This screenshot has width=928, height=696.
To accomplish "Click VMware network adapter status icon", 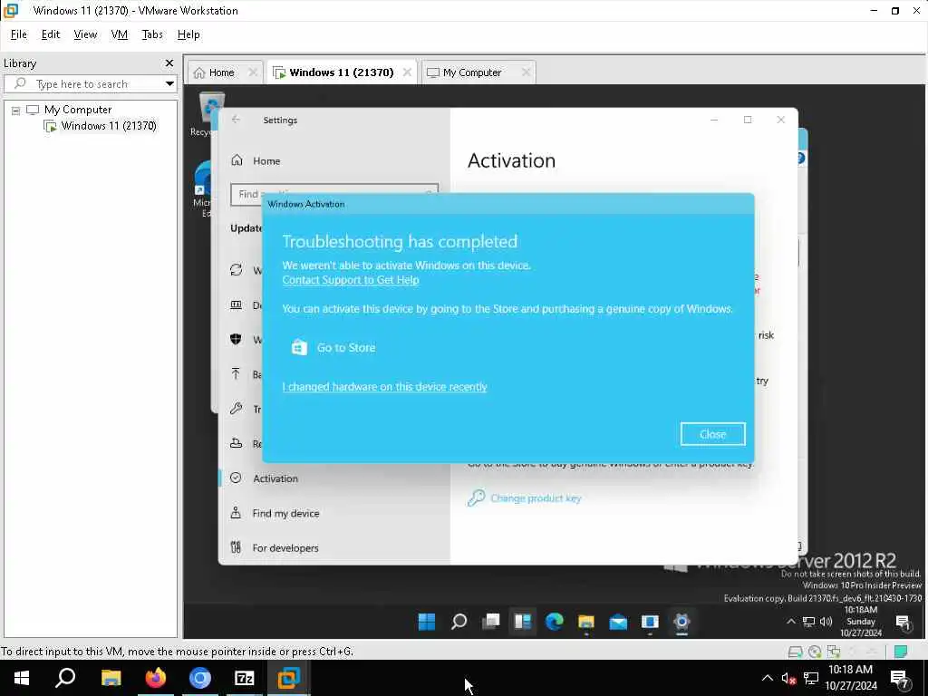I will (x=834, y=652).
